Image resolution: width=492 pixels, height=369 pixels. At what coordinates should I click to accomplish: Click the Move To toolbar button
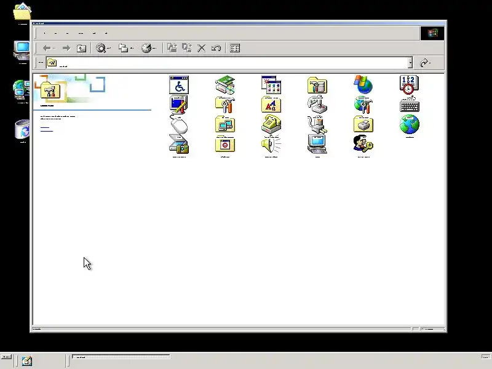coord(172,48)
